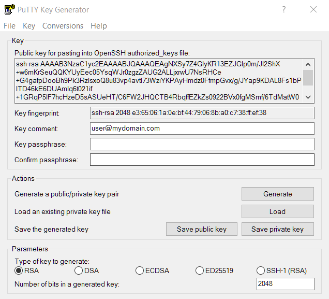Focus the Confirm passphrase field
This screenshot has height=299, width=329.
pos(202,160)
